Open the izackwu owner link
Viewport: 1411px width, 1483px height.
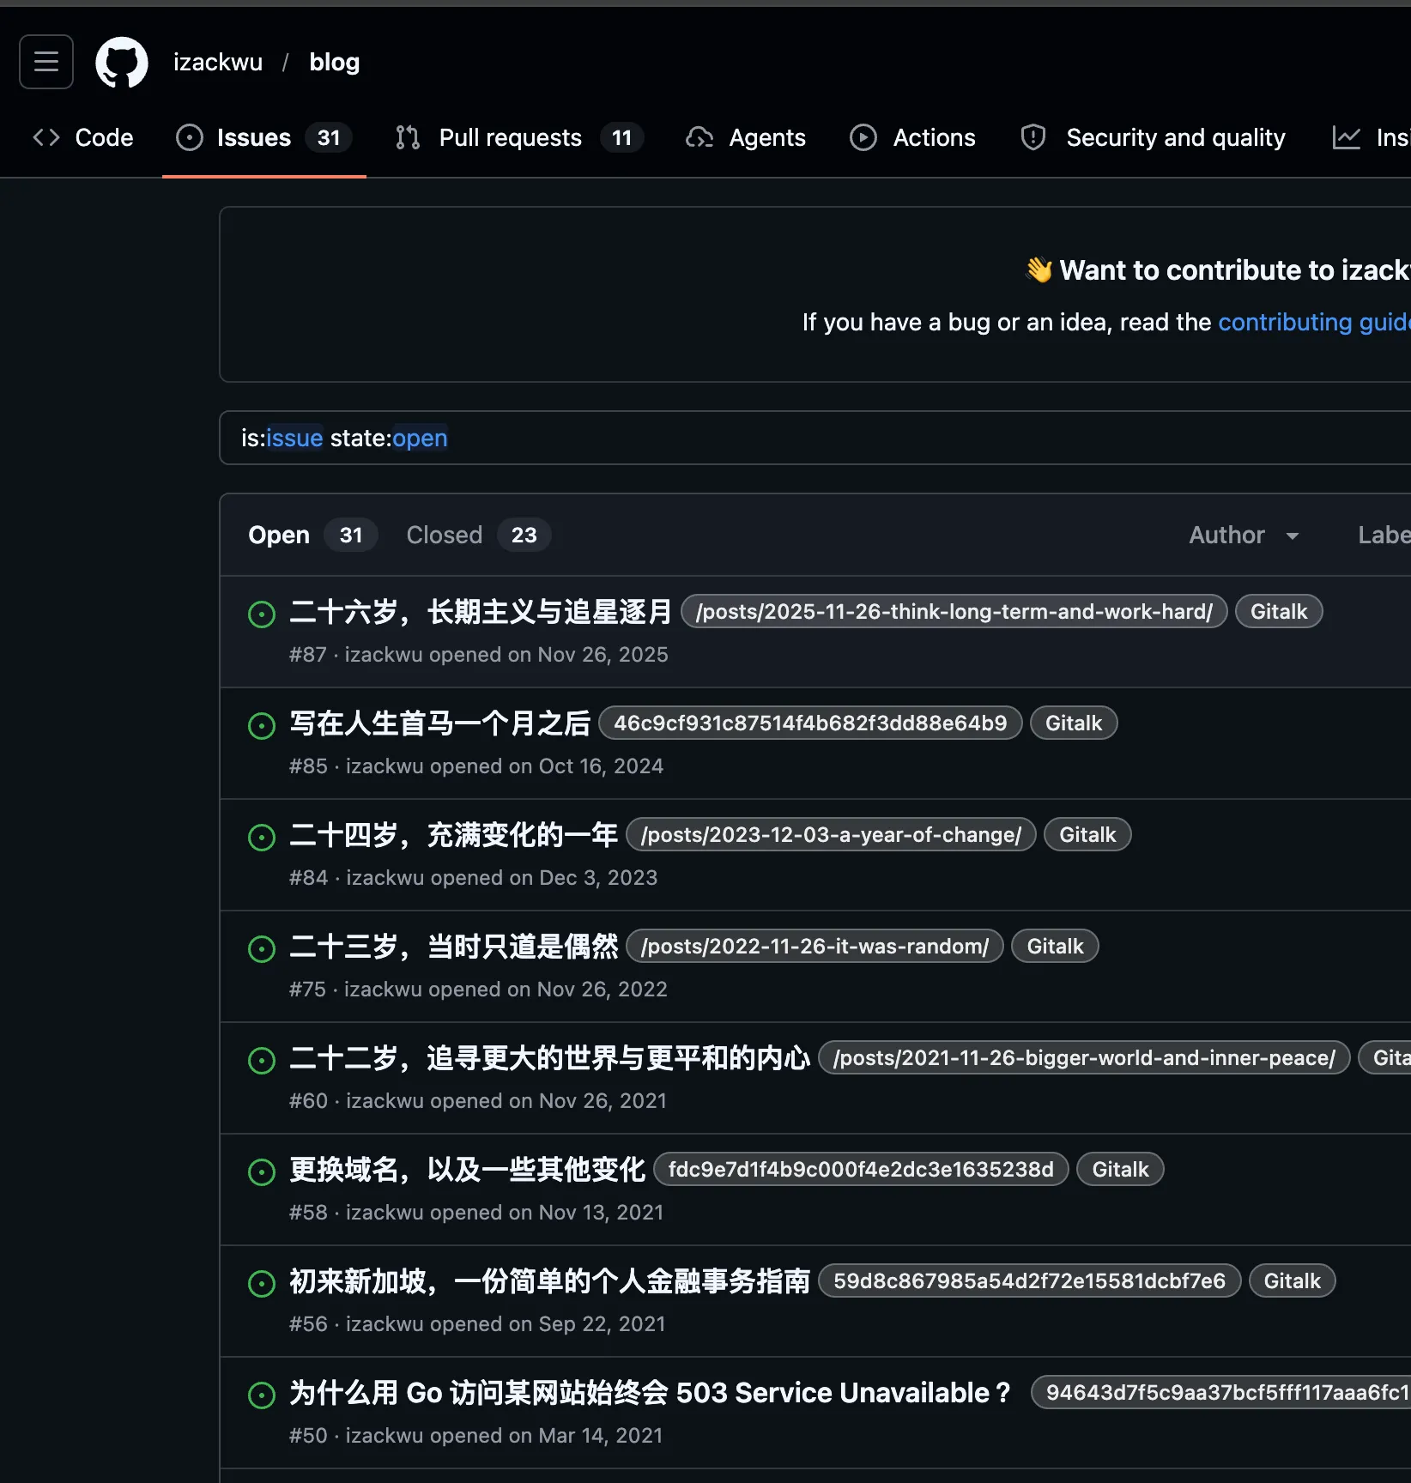218,62
